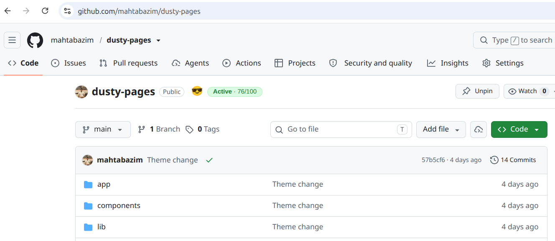Unpin the repository with the Unpin button
This screenshot has width=555, height=241.
(x=477, y=91)
